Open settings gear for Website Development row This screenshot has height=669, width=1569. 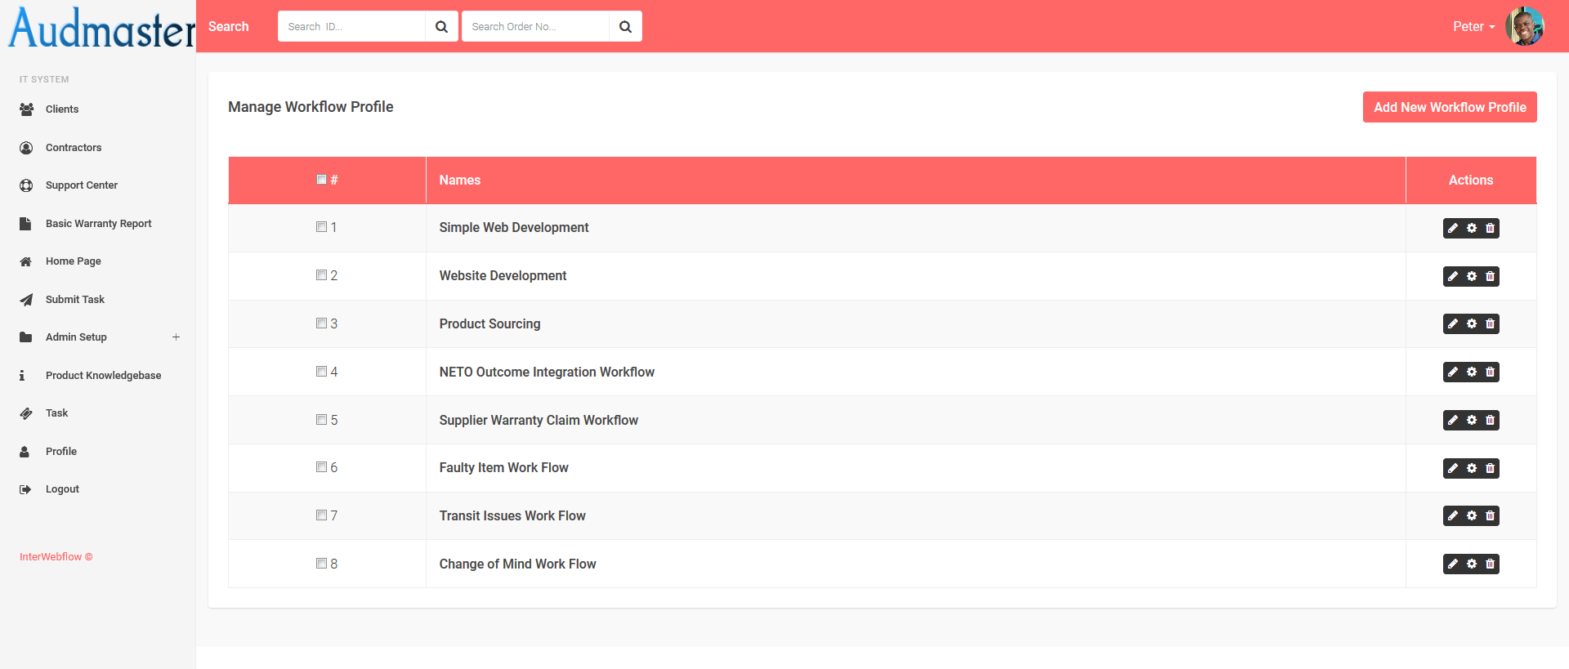(1472, 276)
